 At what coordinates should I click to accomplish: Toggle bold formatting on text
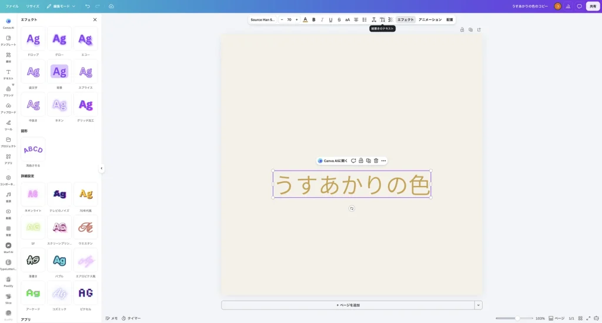coord(314,19)
